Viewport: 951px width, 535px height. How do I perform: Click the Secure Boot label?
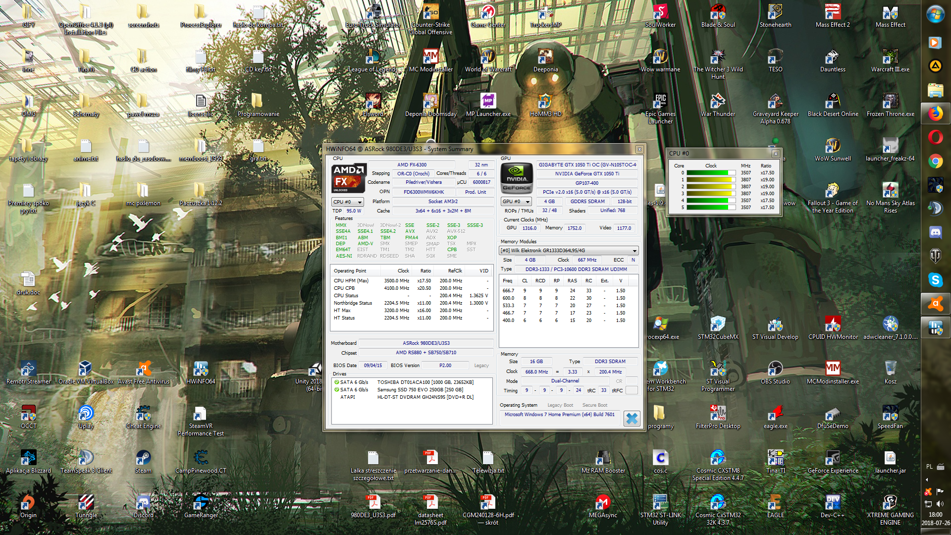(x=594, y=405)
